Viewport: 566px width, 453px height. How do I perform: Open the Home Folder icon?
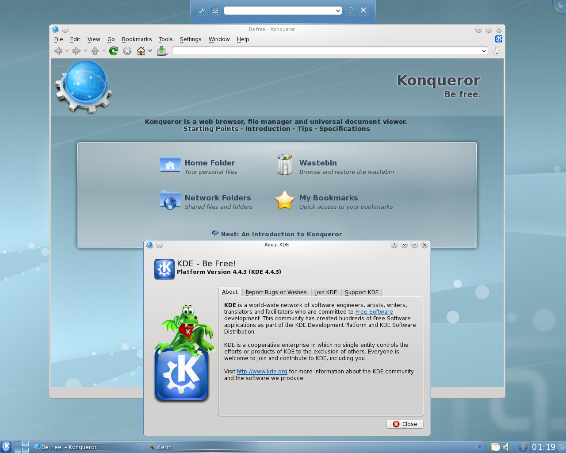coord(170,165)
